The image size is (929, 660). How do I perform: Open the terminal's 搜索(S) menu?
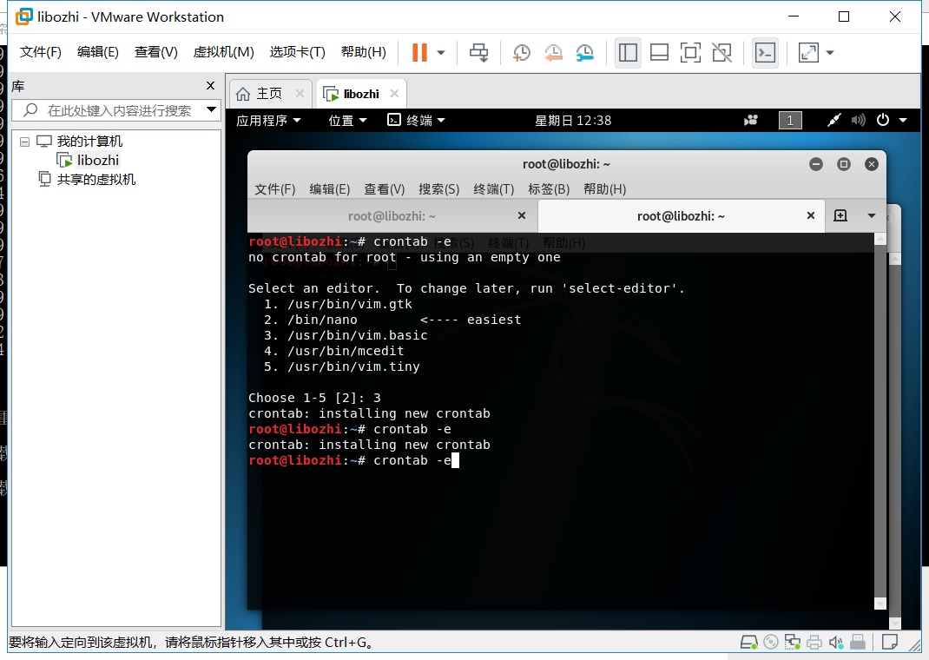[439, 189]
